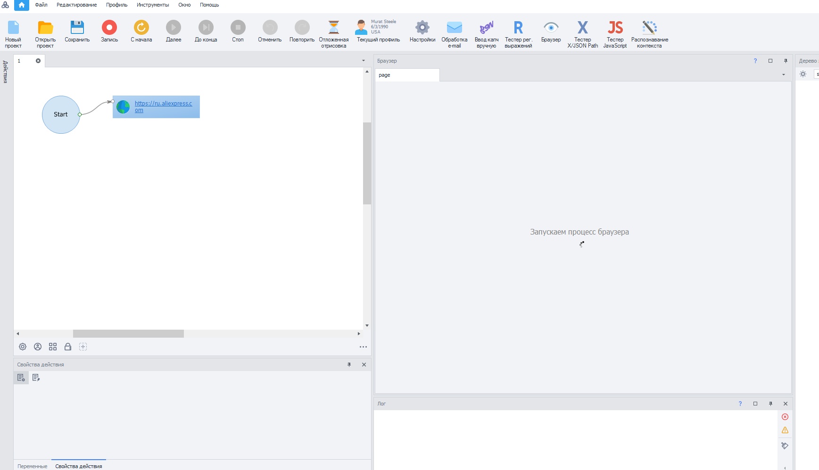This screenshot has width=819, height=470.
Task: Click the horizontal scrollbar thumb under canvas
Action: (x=128, y=333)
